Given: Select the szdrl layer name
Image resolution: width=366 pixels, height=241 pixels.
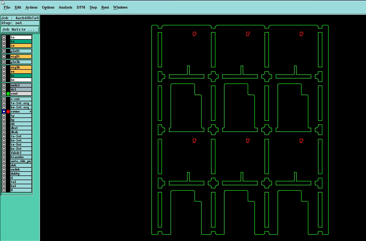Looking at the screenshot, I should tap(21, 85).
